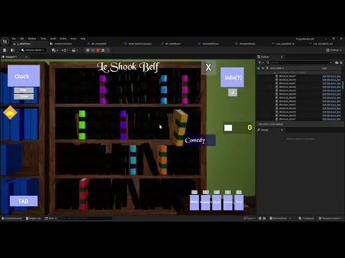Select the orange book on third shelf
The height and width of the screenshot is (258, 345).
pos(163,160)
